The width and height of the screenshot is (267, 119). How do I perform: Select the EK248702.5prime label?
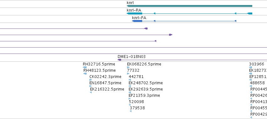pos(146,83)
